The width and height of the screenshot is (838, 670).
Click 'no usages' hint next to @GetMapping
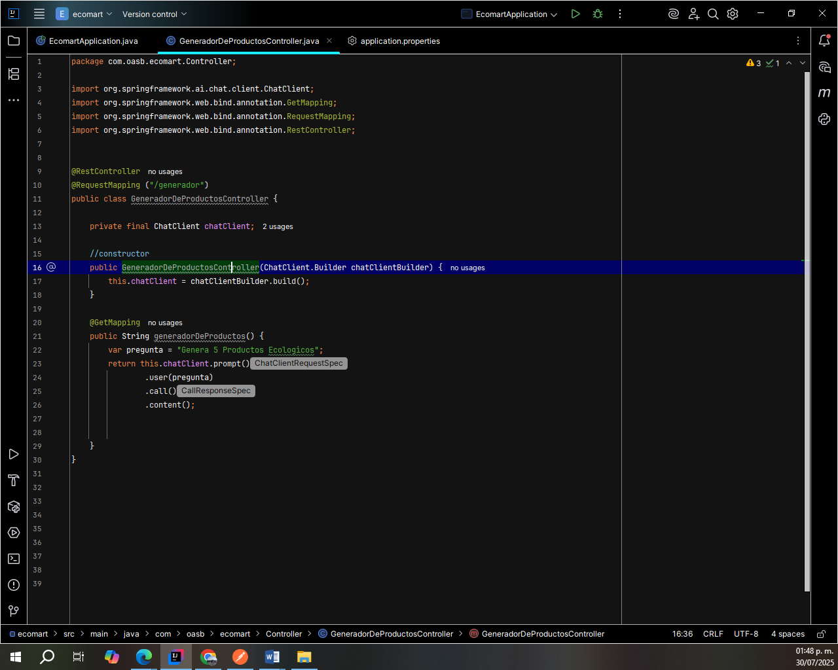pyautogui.click(x=165, y=323)
